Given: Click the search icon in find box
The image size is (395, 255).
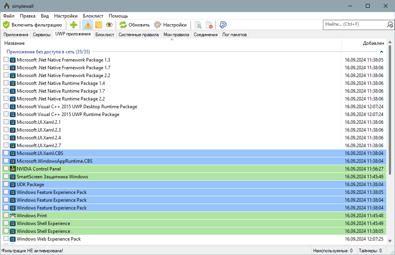Looking at the screenshot, I should click(x=390, y=25).
